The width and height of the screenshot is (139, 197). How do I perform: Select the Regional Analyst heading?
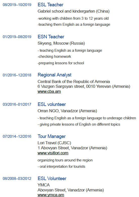click(54, 75)
